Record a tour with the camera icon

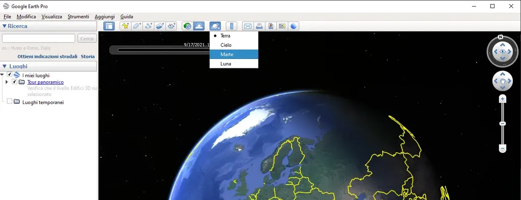[x=171, y=26]
